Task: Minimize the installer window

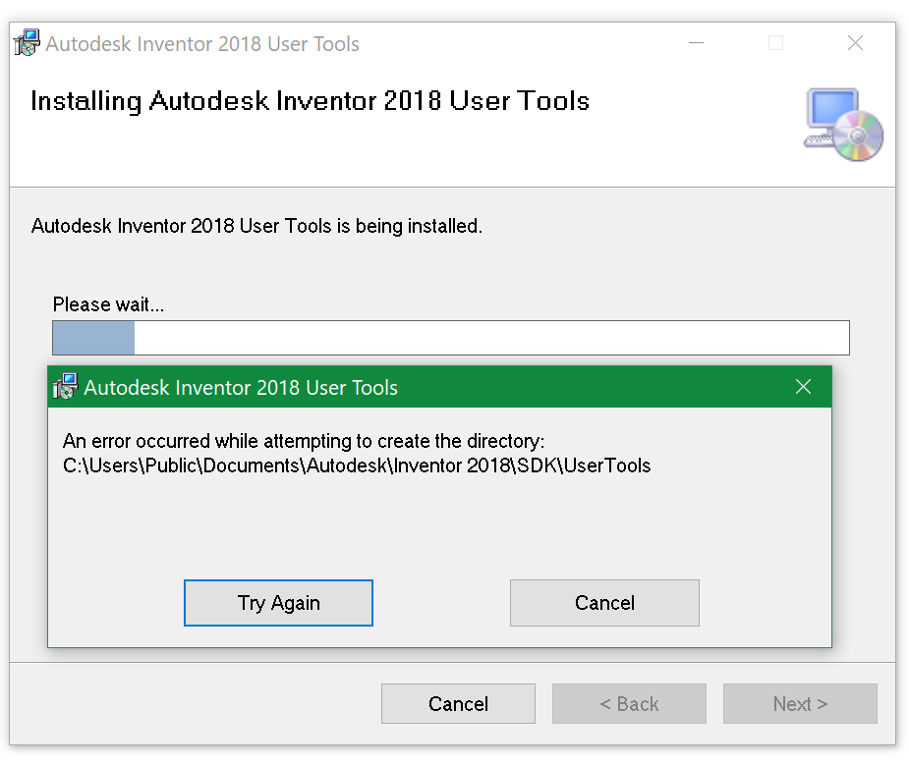Action: 696,43
